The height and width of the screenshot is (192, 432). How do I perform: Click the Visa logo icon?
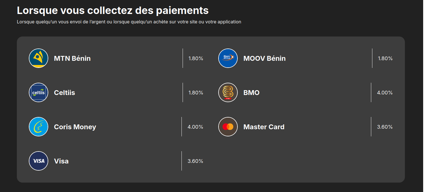(x=39, y=161)
